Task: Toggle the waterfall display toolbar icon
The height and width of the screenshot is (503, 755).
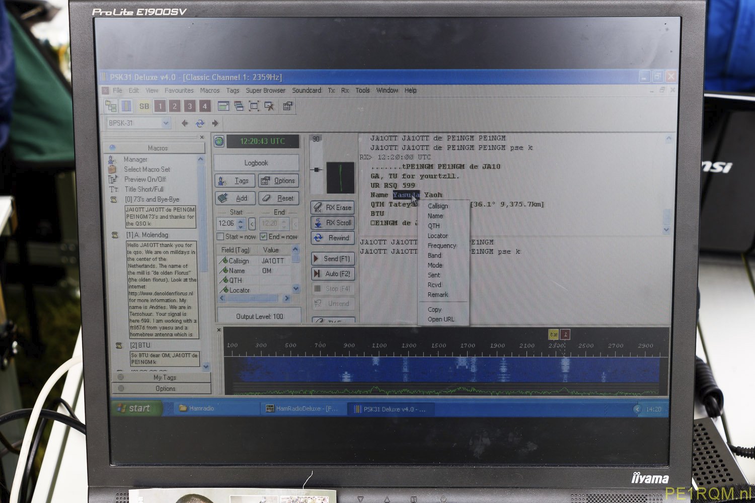Action: point(126,106)
